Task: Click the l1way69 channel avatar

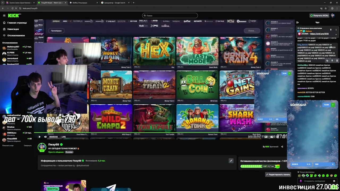Action: 42,147
